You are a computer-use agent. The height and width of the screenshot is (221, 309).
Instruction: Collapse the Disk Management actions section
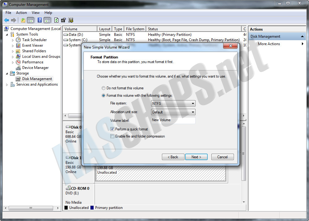(x=302, y=36)
